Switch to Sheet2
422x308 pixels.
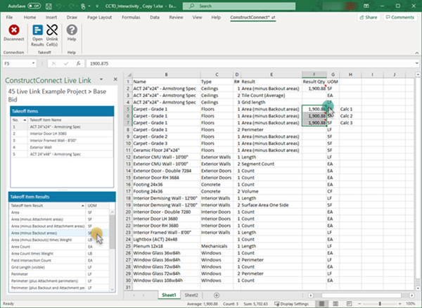pyautogui.click(x=191, y=295)
